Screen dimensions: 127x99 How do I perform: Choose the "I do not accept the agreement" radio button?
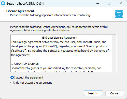[x=12, y=83]
